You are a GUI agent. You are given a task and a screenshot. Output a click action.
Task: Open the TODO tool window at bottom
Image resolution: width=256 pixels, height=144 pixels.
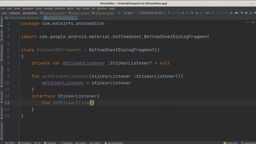click(10, 143)
